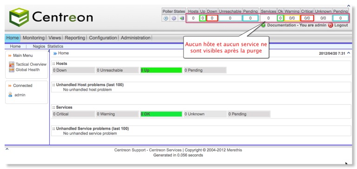Click 'Unhandled Service problems (last 100)' heading

(x=93, y=129)
